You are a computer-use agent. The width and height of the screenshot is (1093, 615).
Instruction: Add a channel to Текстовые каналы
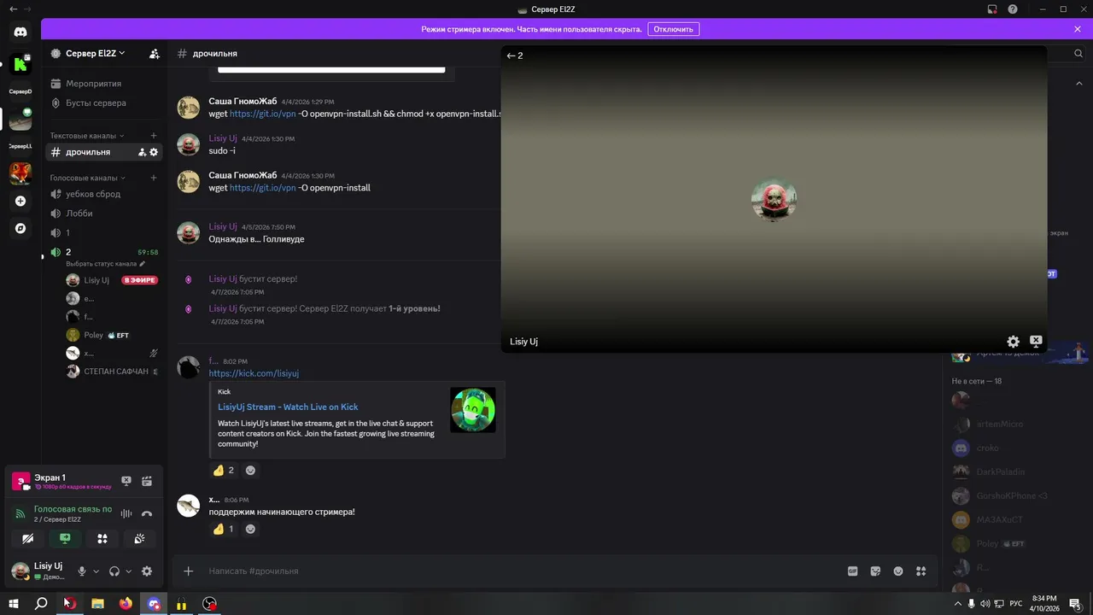[154, 136]
